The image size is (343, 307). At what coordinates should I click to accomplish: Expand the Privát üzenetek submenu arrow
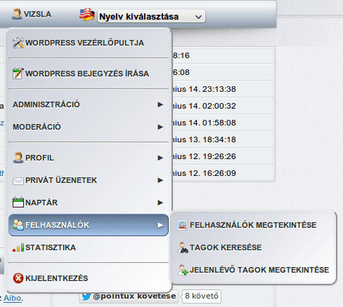(160, 180)
